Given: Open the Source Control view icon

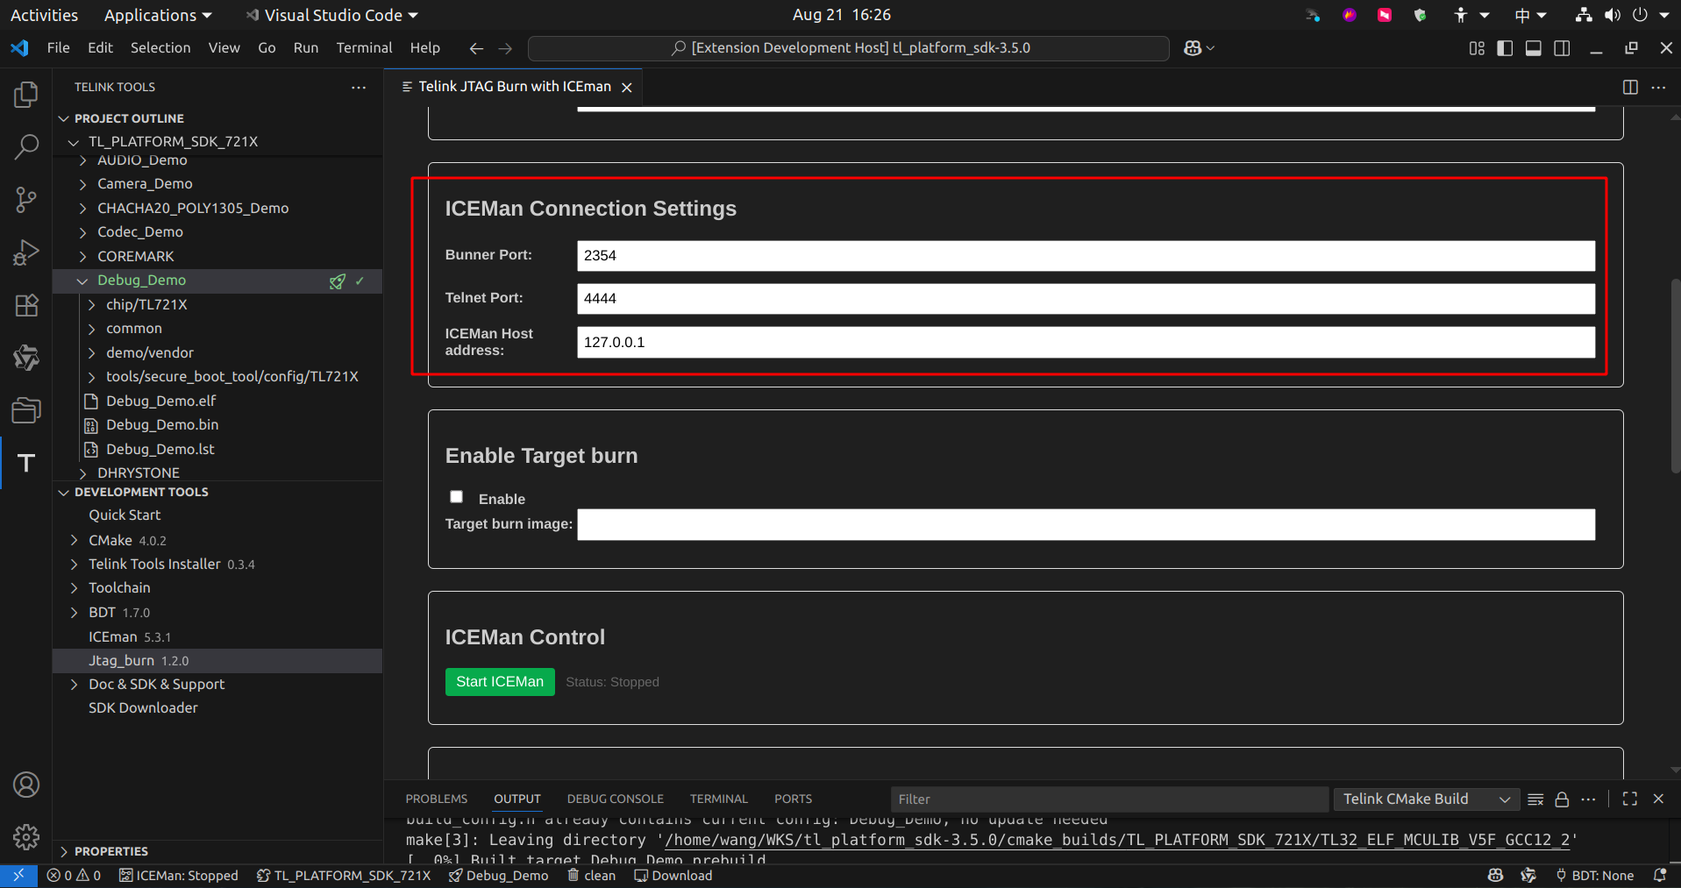Looking at the screenshot, I should pyautogui.click(x=25, y=199).
